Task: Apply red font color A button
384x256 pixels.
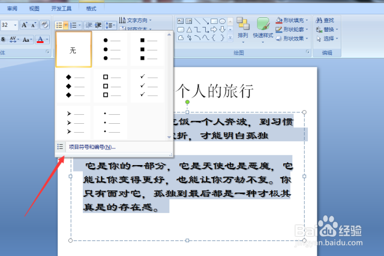Action: (x=40, y=39)
